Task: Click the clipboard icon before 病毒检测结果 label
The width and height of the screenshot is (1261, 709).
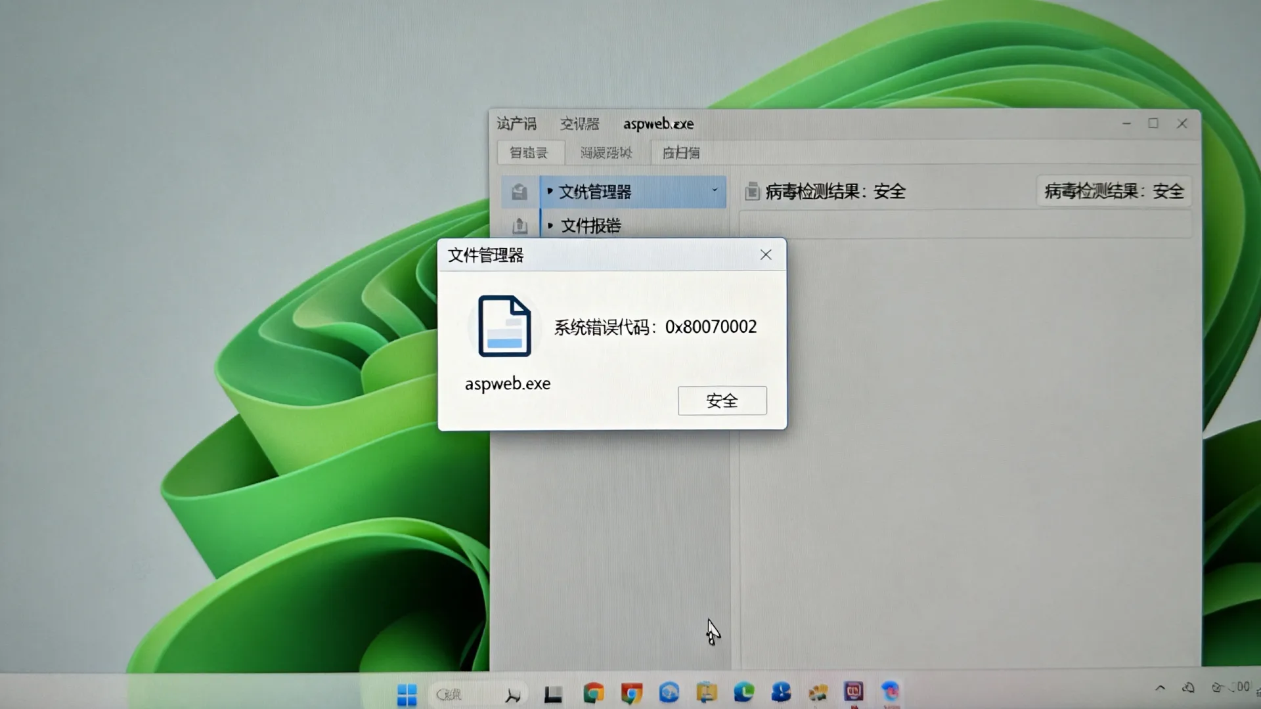Action: [x=752, y=192]
